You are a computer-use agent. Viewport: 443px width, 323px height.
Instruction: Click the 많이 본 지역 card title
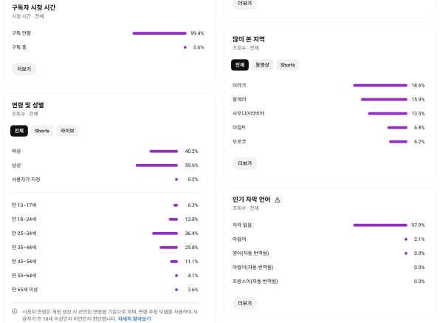(x=248, y=39)
